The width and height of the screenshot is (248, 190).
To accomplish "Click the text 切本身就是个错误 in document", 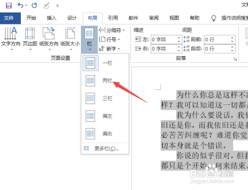I will click(x=191, y=146).
